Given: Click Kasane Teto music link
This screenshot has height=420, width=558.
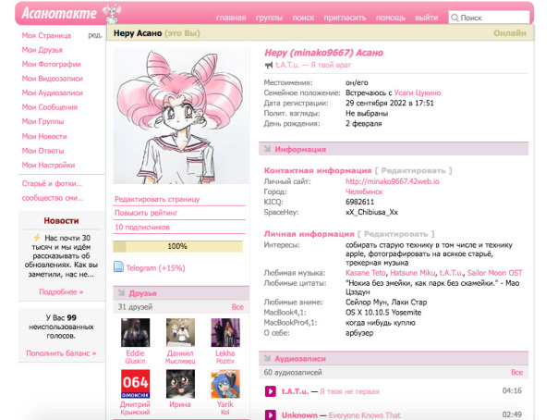Looking at the screenshot, I should pyautogui.click(x=366, y=273).
